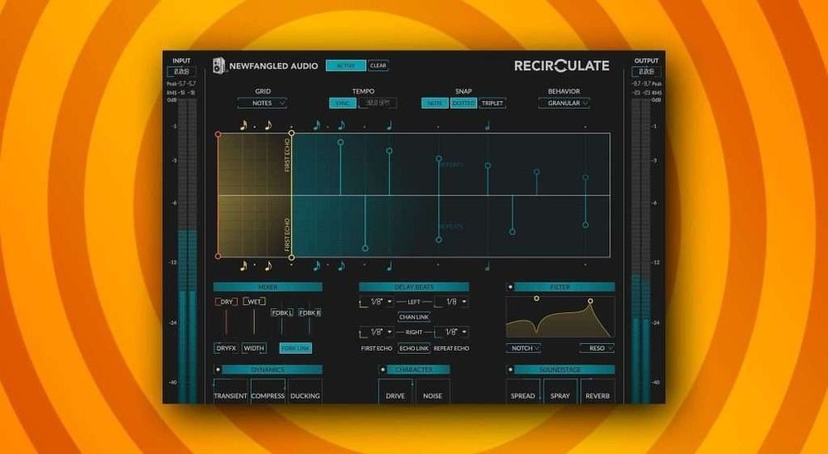Click the CLEAR button
This screenshot has width=828, height=454.
(x=378, y=65)
